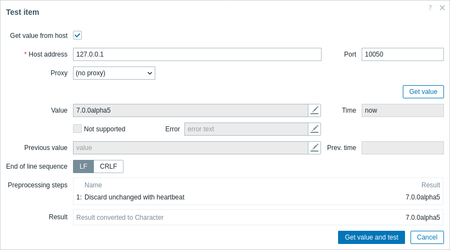
Task: Cancel the test item dialog
Action: tap(427, 237)
